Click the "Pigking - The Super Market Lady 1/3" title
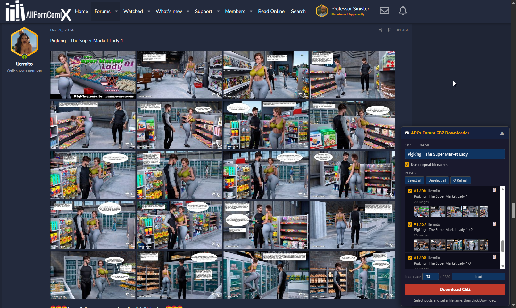The width and height of the screenshot is (516, 308). coord(442,263)
